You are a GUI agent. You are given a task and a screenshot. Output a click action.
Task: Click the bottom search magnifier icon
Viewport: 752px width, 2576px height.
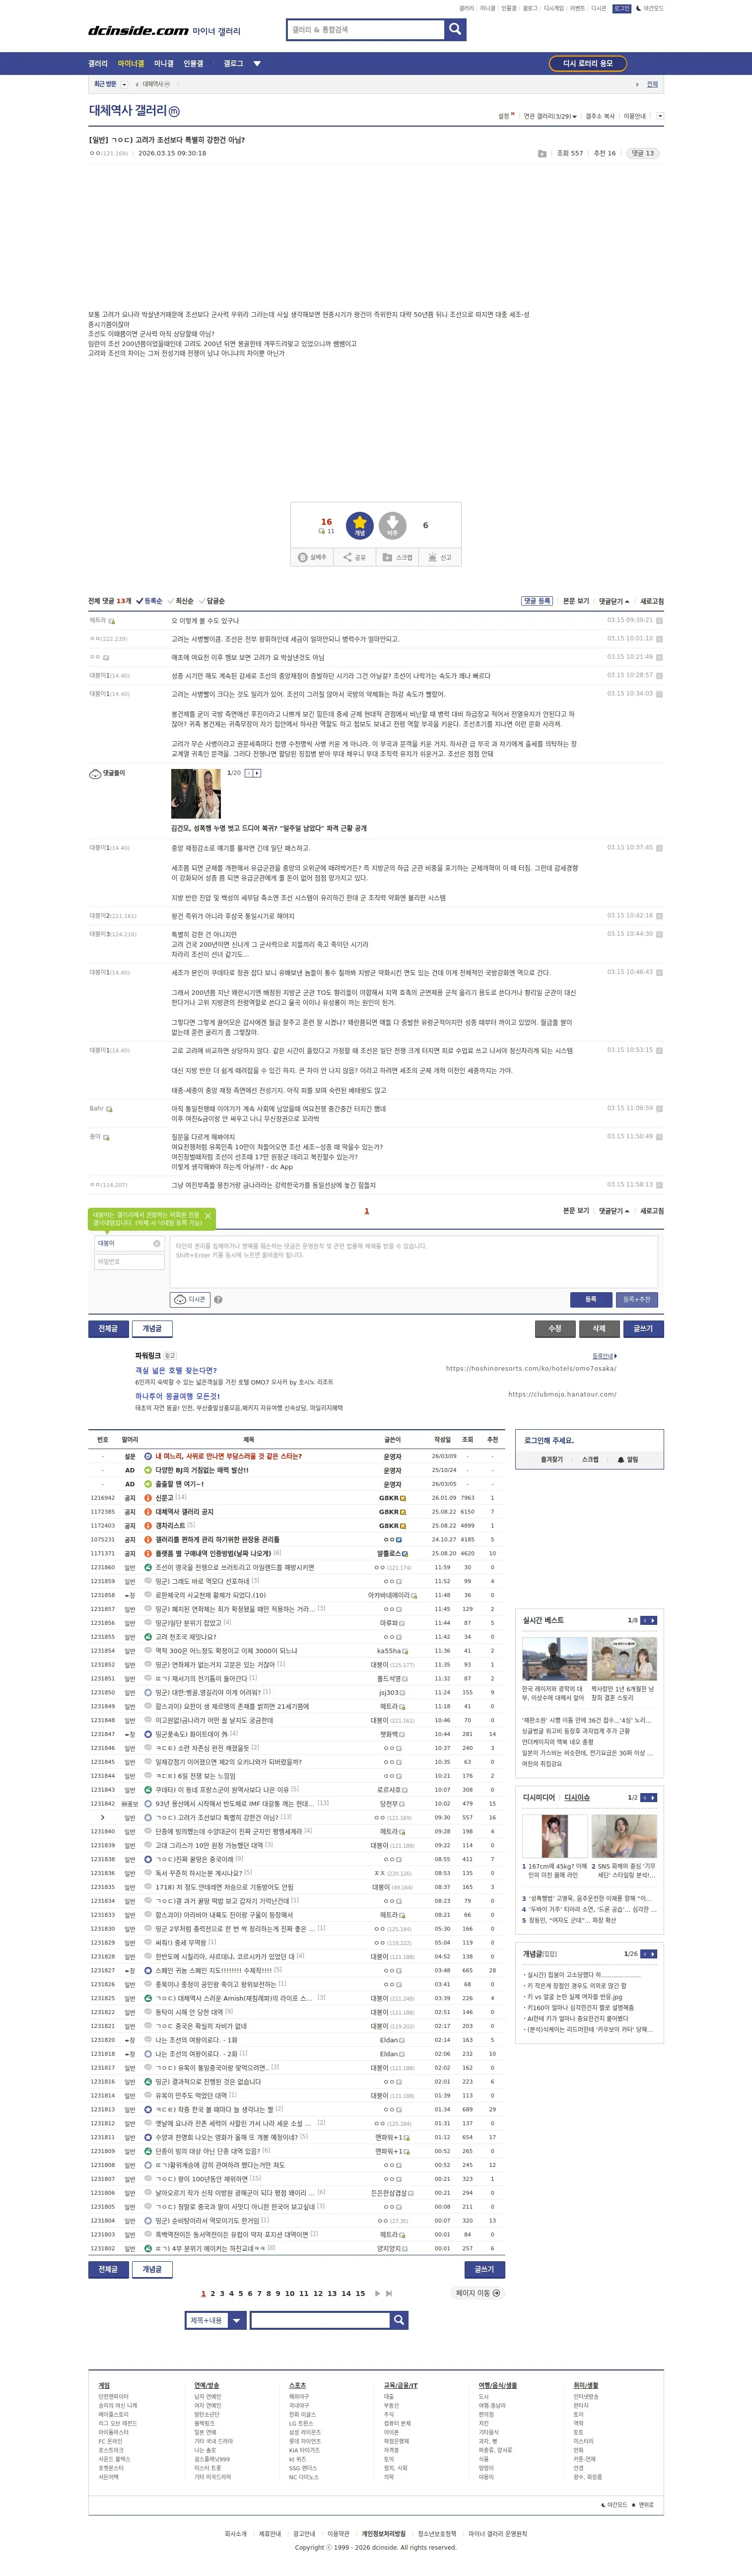pyautogui.click(x=399, y=2320)
